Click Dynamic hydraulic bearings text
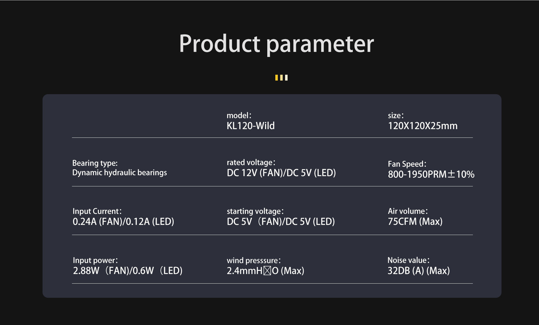This screenshot has width=539, height=325. tap(119, 172)
